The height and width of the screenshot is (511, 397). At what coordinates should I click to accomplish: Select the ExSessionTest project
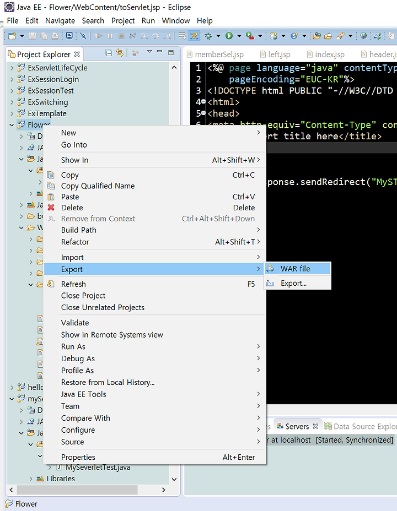[51, 91]
